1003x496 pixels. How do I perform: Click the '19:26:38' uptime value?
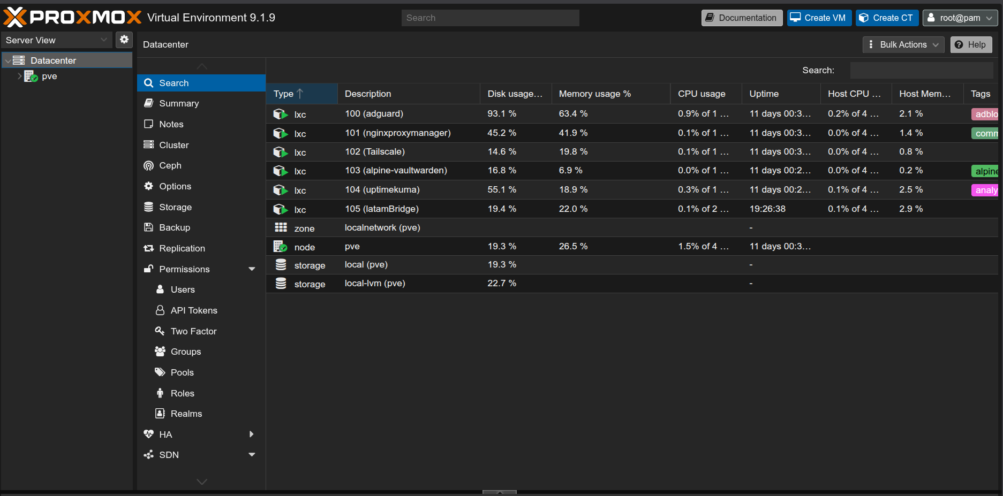pyautogui.click(x=767, y=209)
